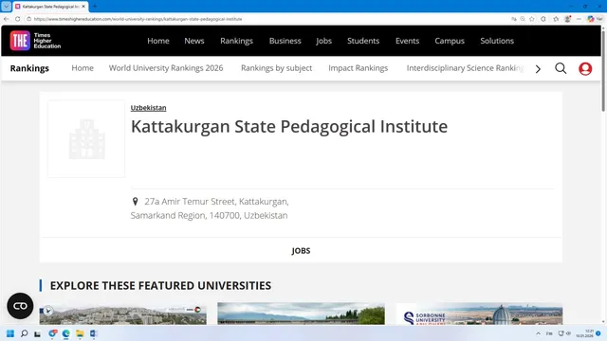Open the News menu item
This screenshot has height=341, width=607.
[193, 41]
